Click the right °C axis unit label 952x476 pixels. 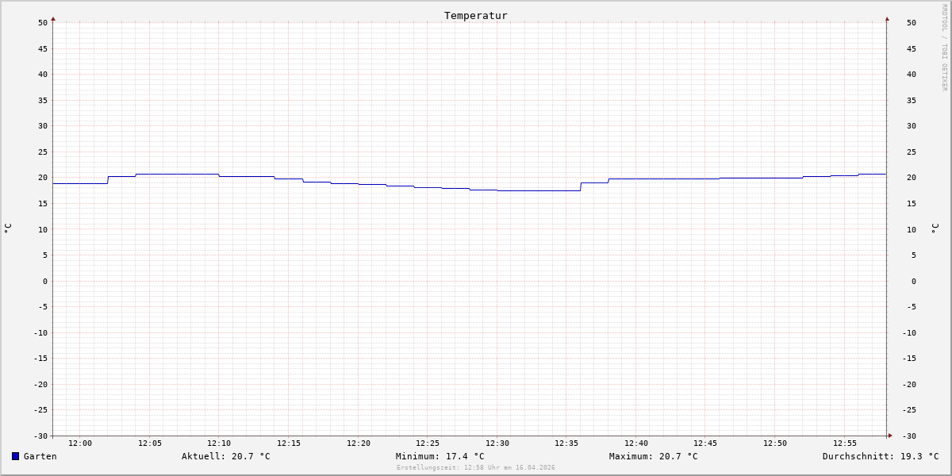[935, 228]
